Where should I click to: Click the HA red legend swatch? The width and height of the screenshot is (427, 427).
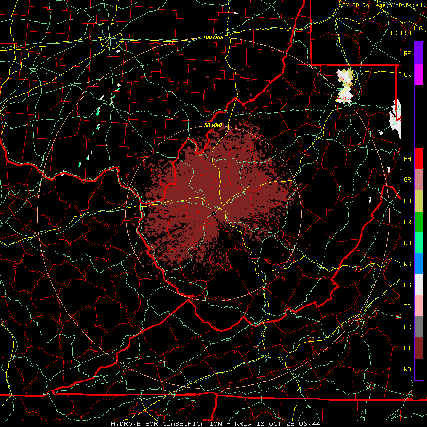click(x=419, y=158)
